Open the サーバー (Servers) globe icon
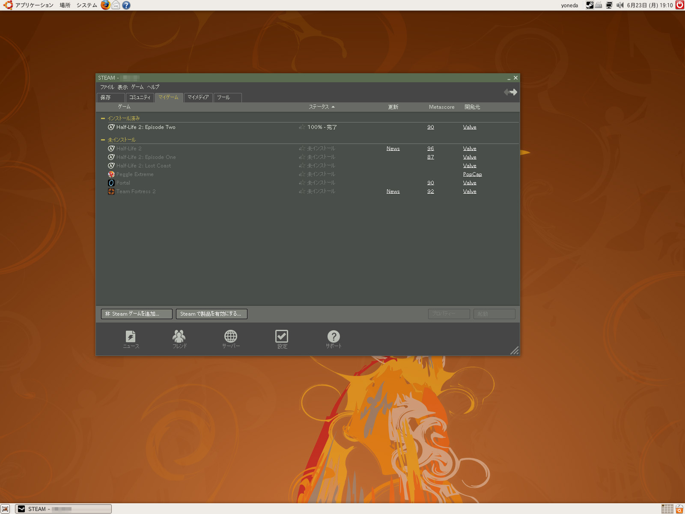 click(231, 339)
